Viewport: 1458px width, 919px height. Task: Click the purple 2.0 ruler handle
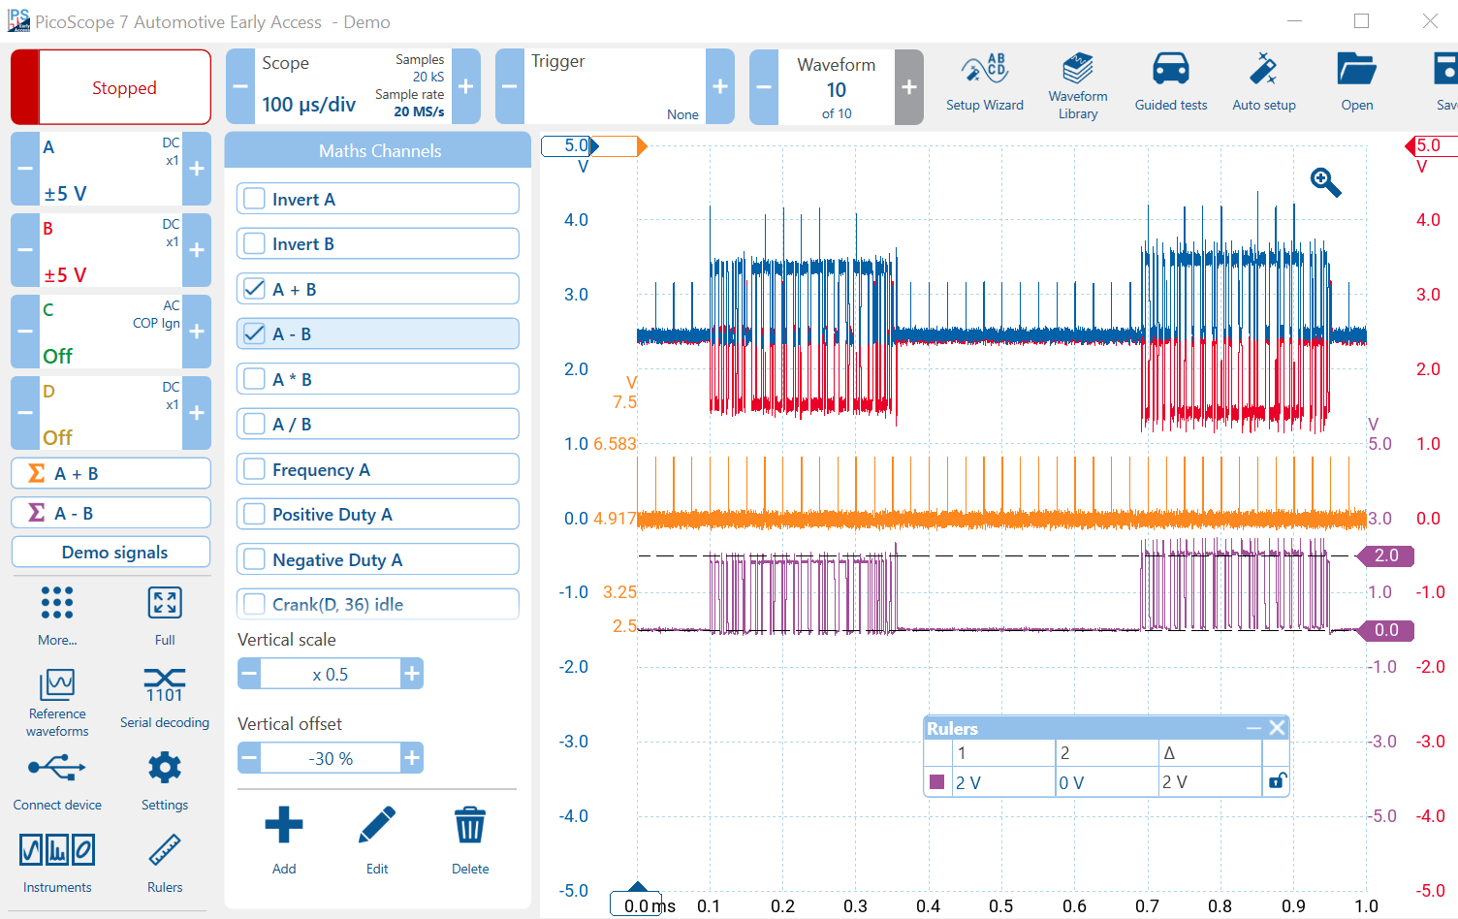point(1386,555)
